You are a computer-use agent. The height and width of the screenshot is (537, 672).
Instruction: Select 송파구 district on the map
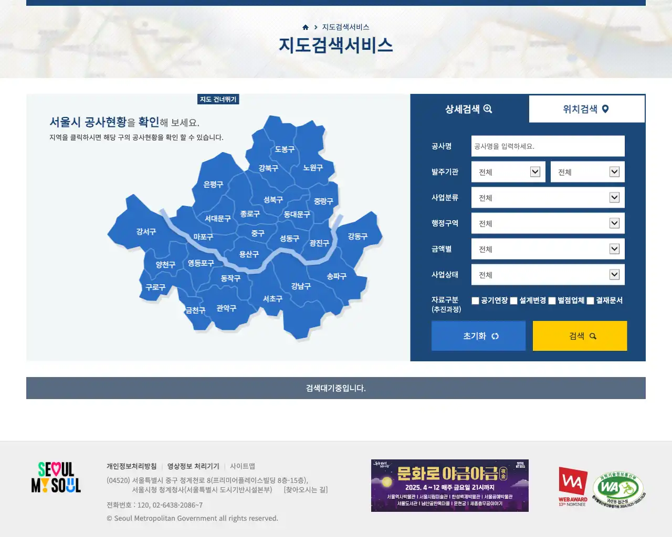pos(337,276)
